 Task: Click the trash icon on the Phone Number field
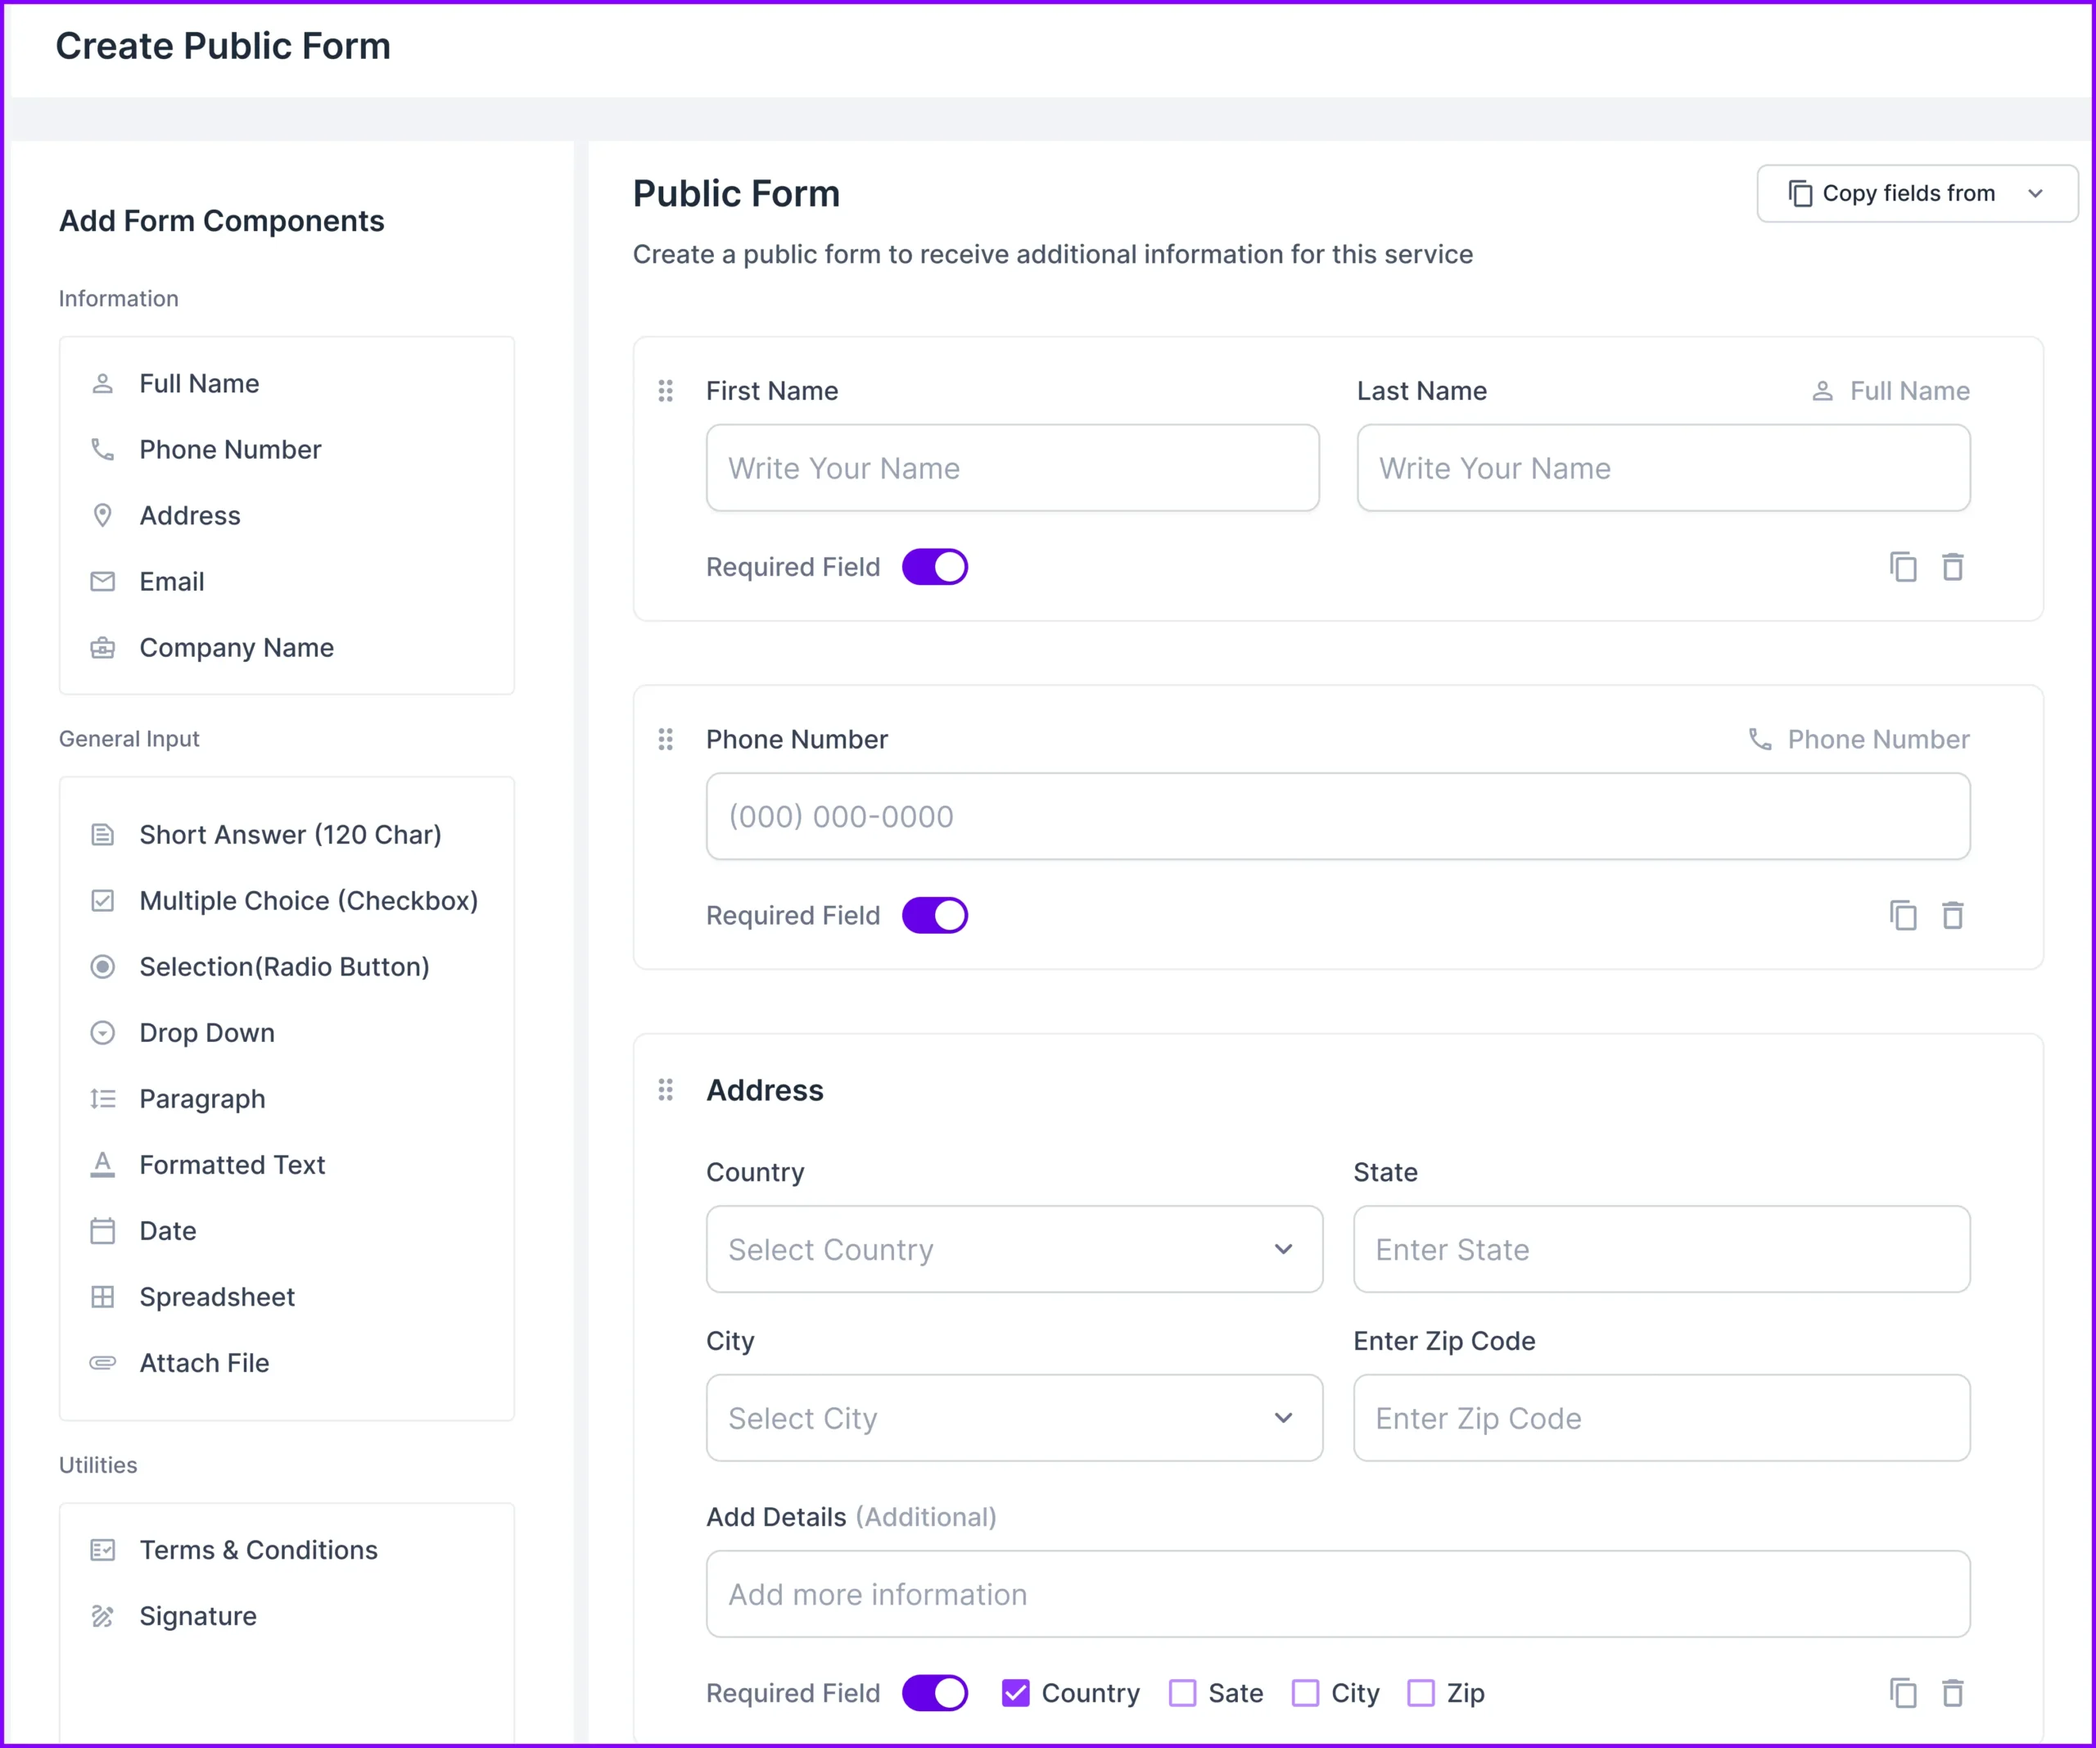click(x=1954, y=914)
